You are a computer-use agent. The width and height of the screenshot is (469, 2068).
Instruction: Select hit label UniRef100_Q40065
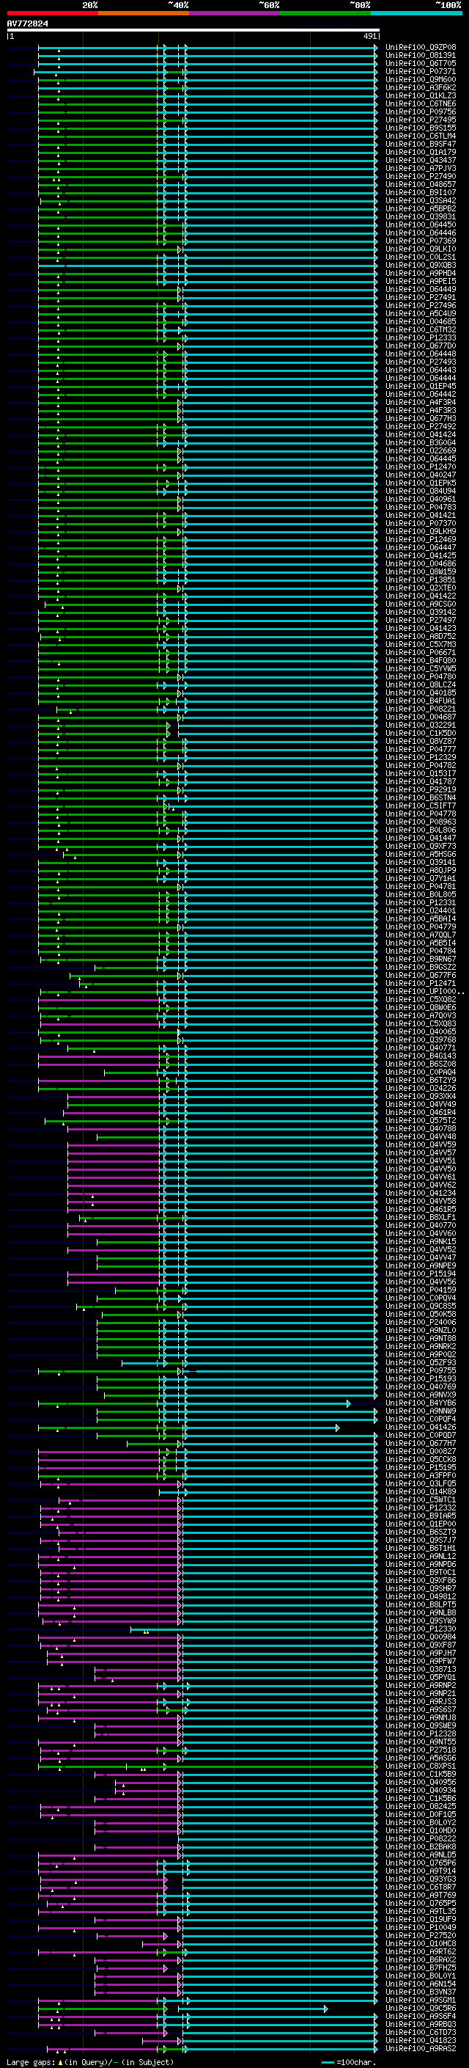[421, 1031]
